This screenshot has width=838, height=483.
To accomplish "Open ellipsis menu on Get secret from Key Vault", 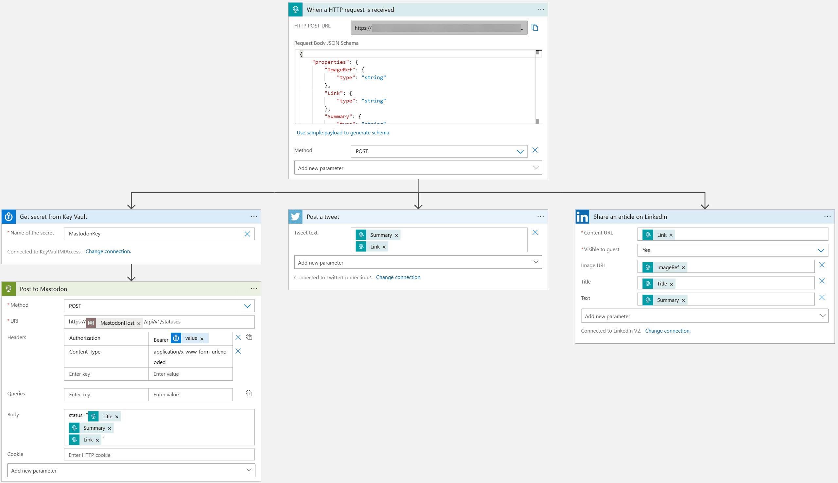I will click(x=254, y=216).
